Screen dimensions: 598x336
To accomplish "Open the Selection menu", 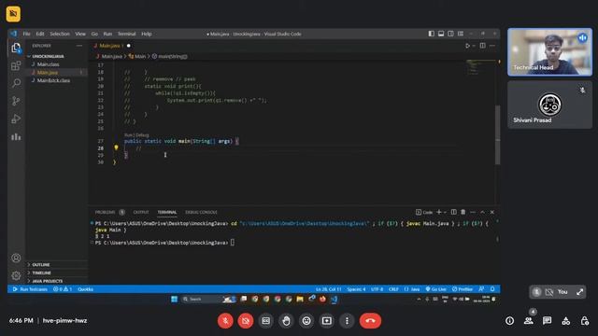I will pos(60,34).
